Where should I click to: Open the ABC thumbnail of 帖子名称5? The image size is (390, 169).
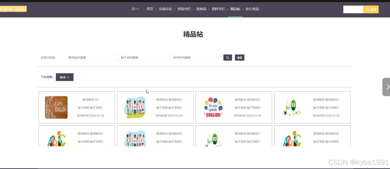click(x=56, y=138)
